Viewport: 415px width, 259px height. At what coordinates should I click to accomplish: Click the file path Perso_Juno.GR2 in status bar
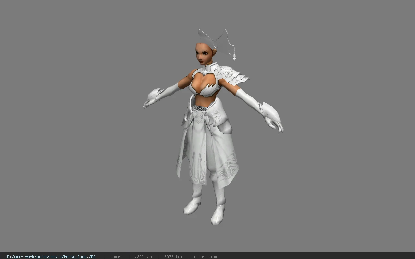(51, 257)
